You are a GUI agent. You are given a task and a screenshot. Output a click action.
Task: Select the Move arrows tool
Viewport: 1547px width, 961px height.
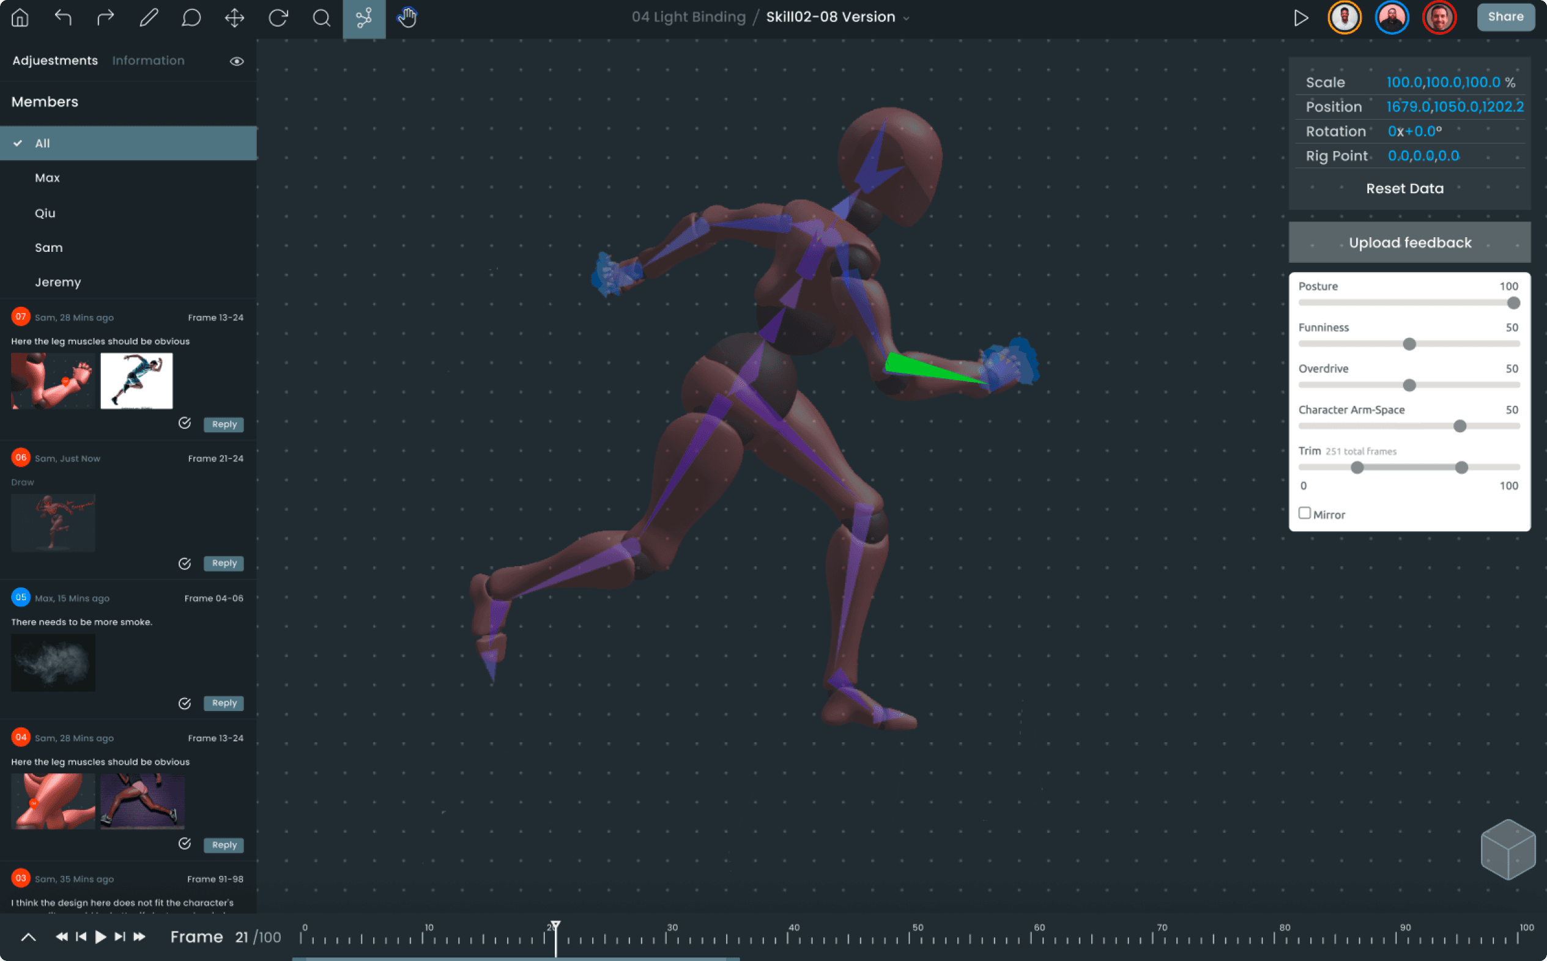[x=234, y=17]
